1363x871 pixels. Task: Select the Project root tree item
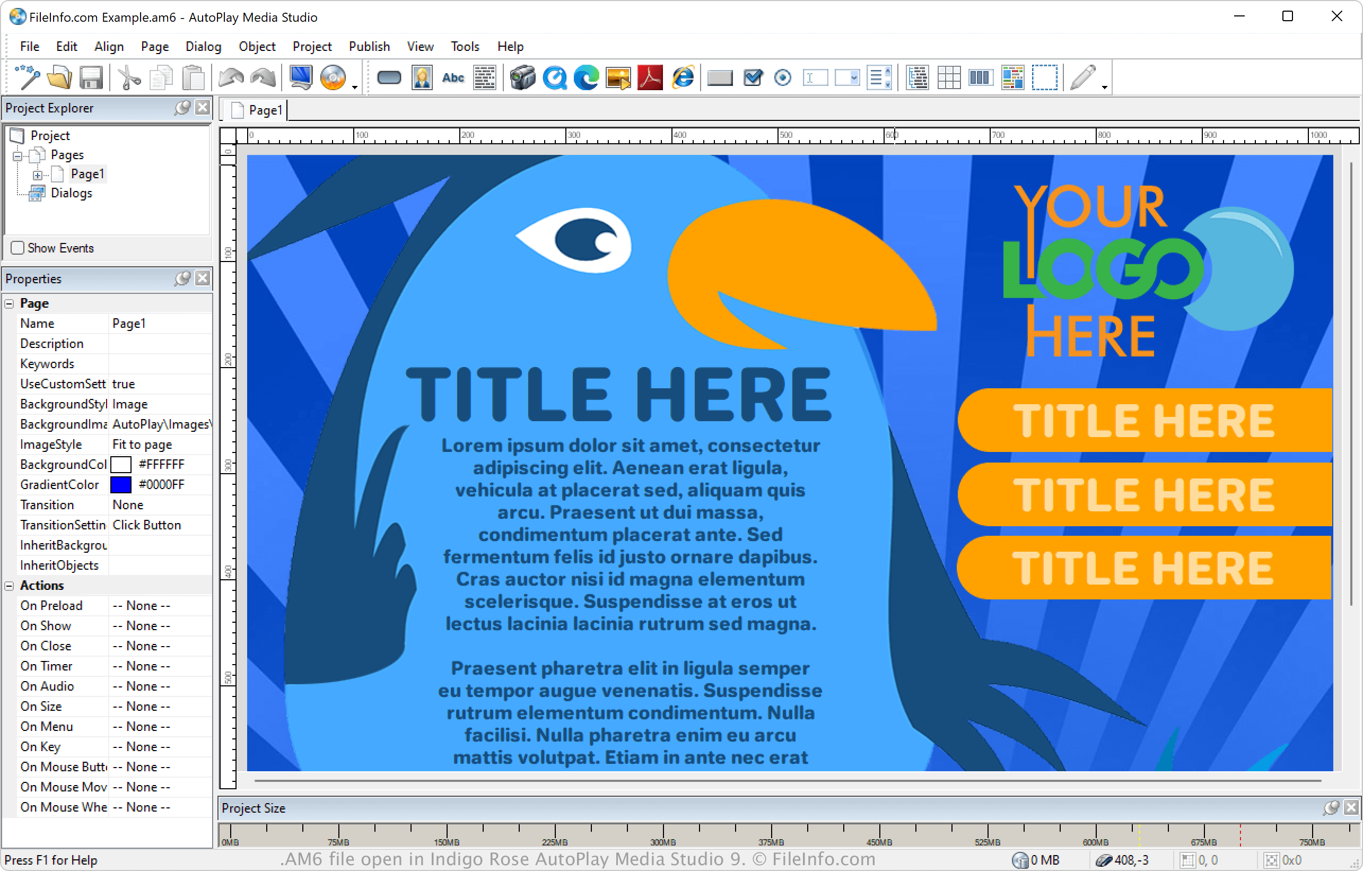(x=50, y=136)
